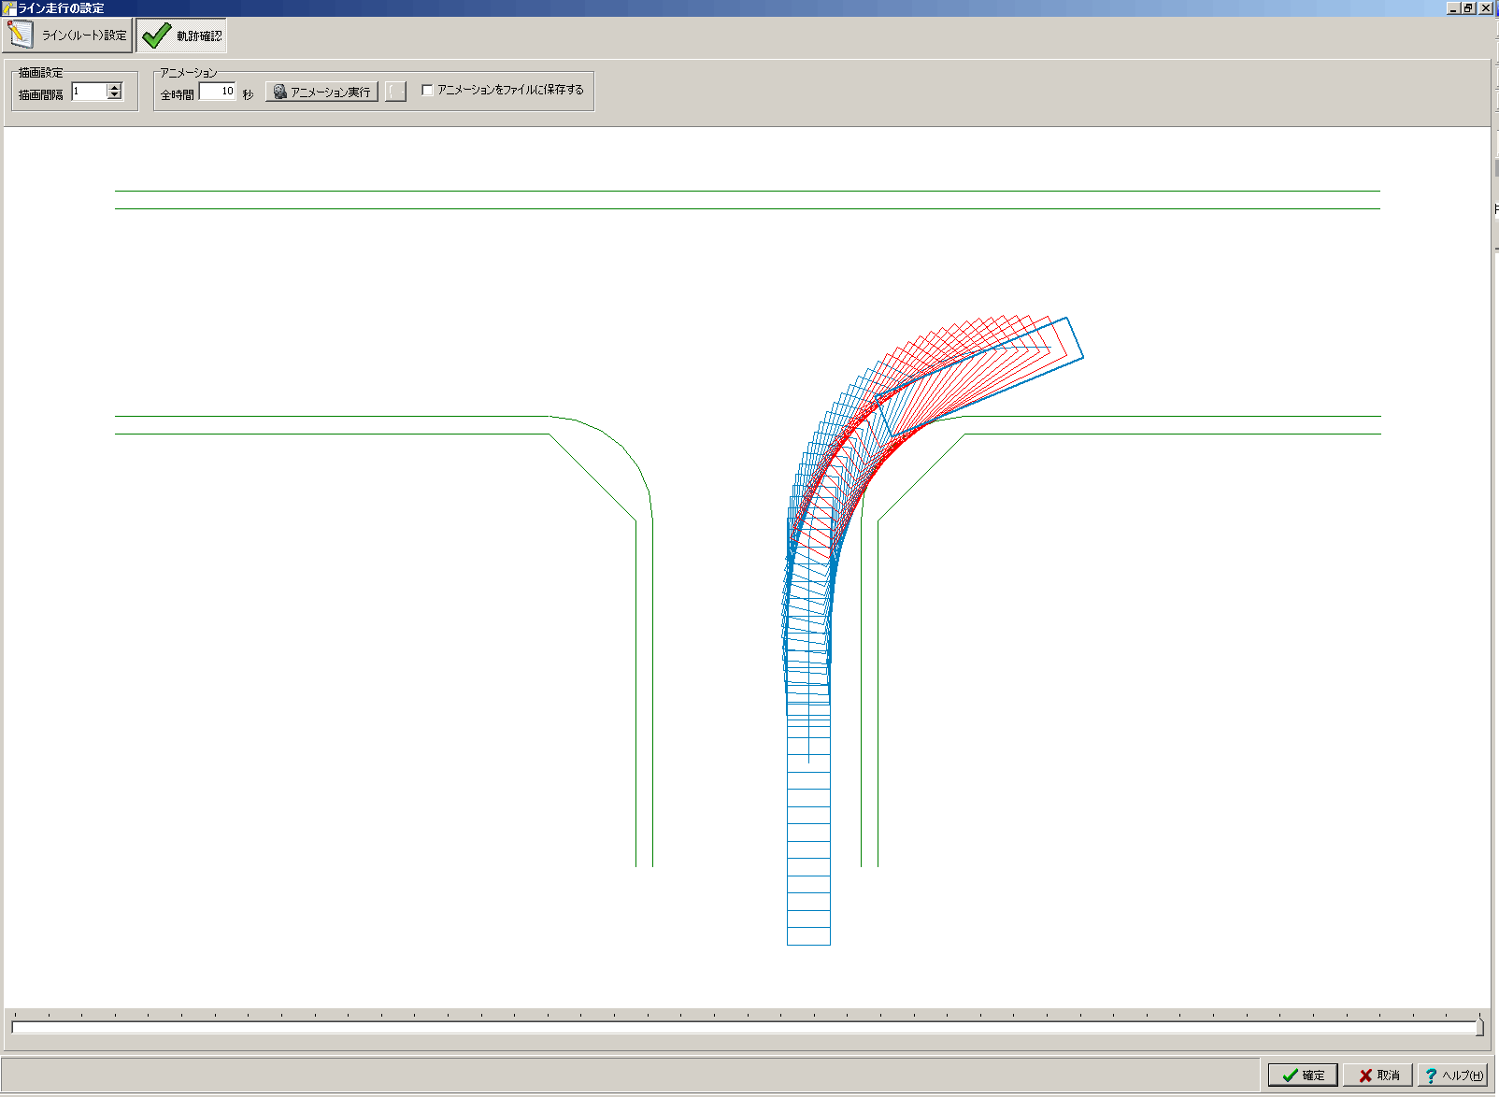1499x1097 pixels.
Task: Click the 描画間隔 value field
Action: tap(89, 92)
